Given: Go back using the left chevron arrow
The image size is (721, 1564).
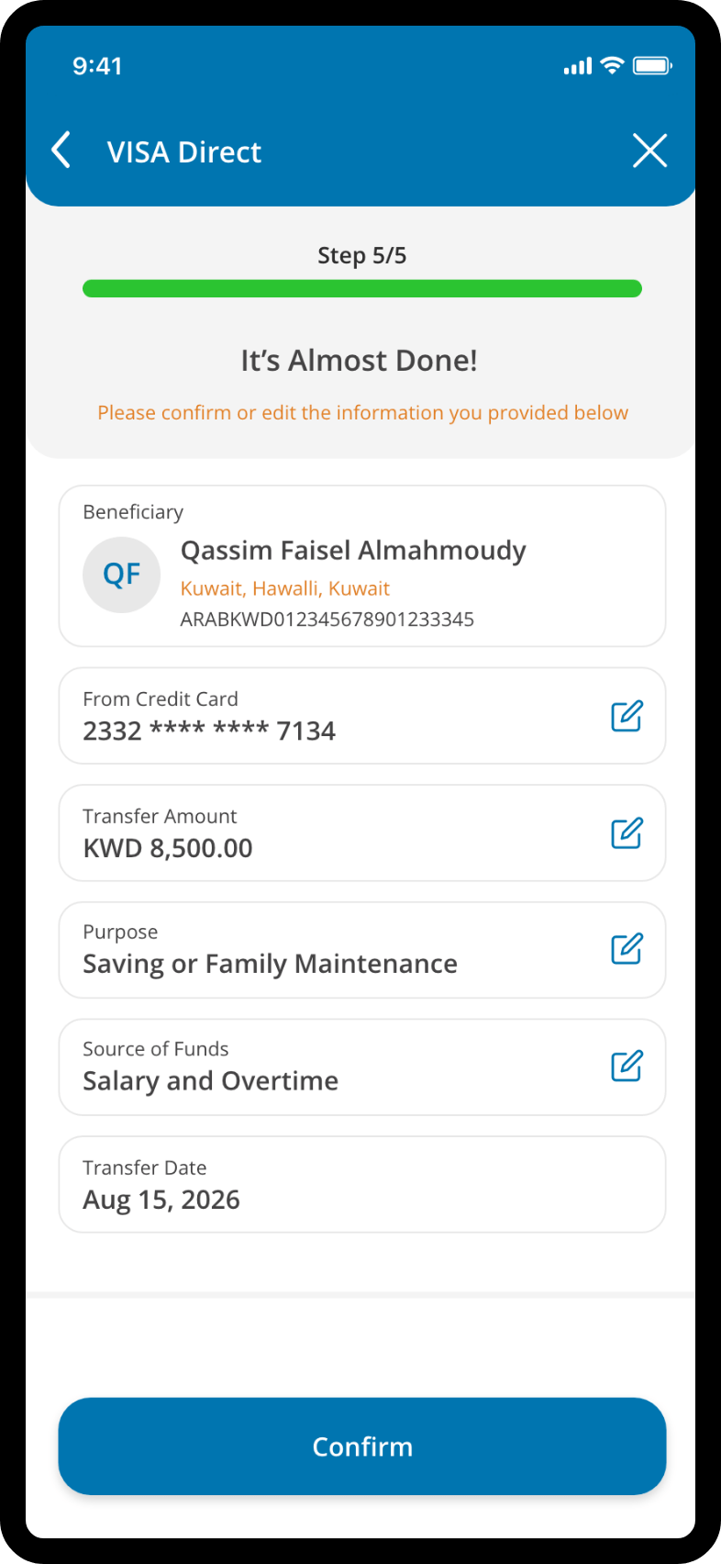Looking at the screenshot, I should [x=61, y=150].
